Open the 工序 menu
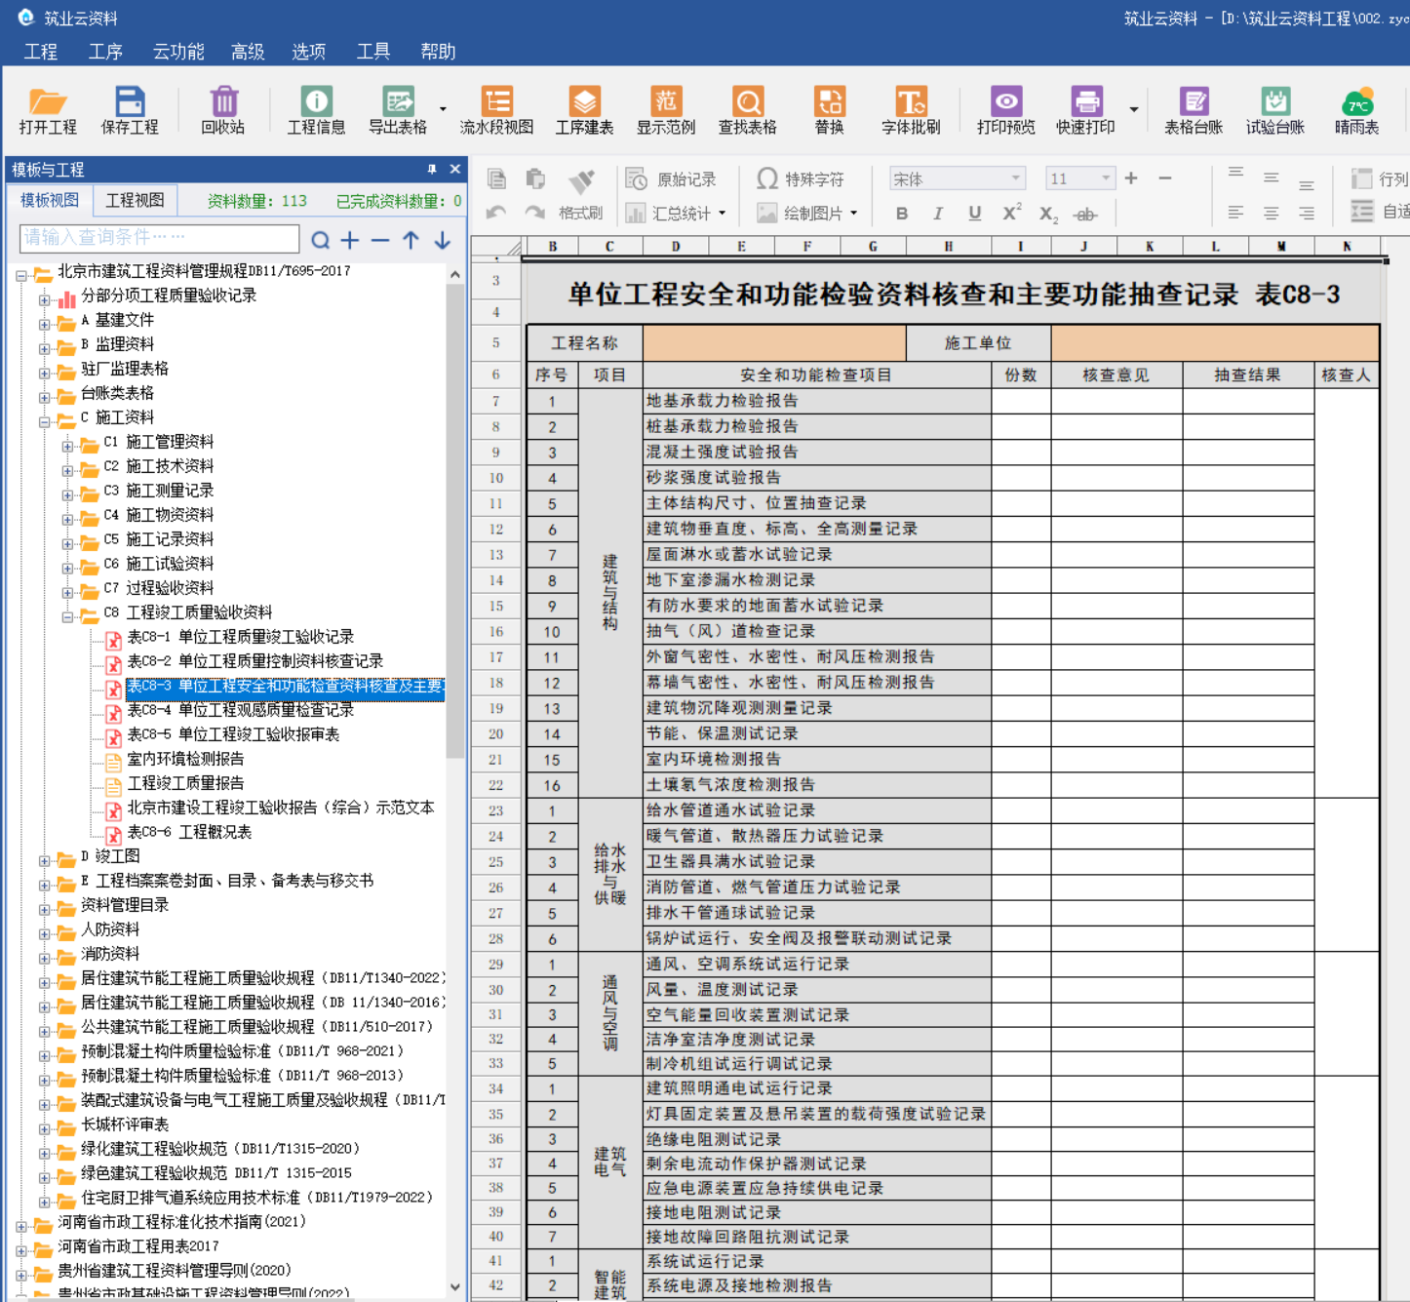 coord(105,52)
